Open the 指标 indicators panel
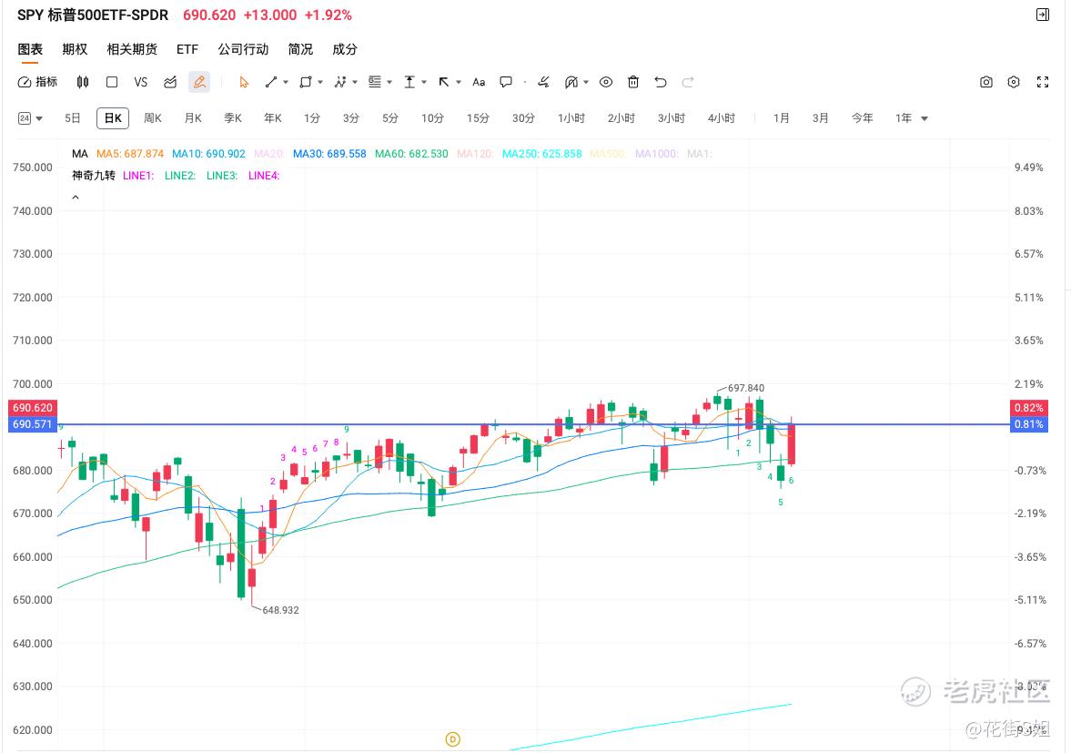 coord(37,82)
